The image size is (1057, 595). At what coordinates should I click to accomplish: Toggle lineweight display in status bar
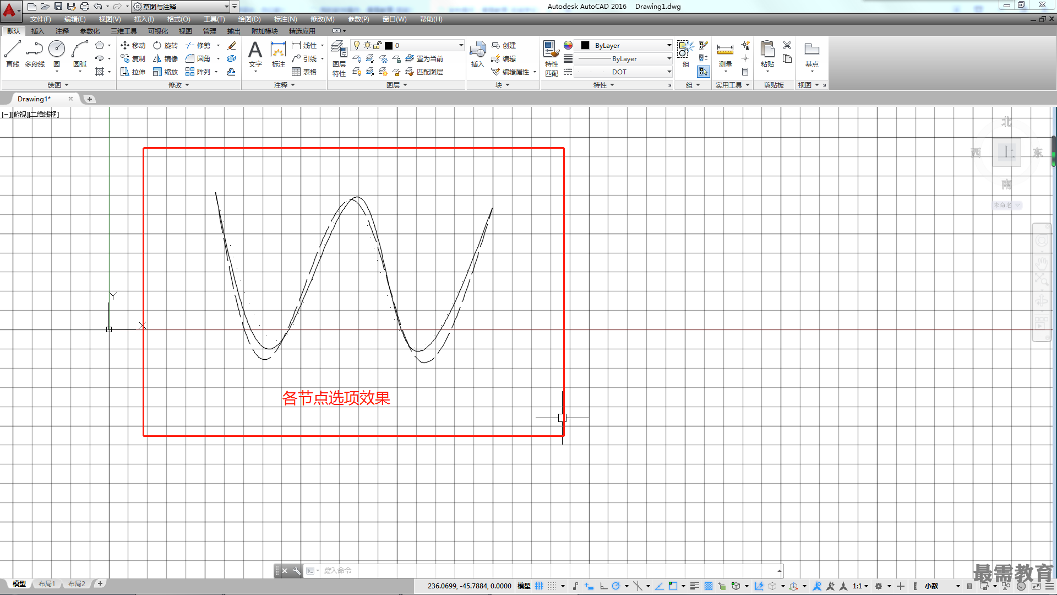point(694,586)
